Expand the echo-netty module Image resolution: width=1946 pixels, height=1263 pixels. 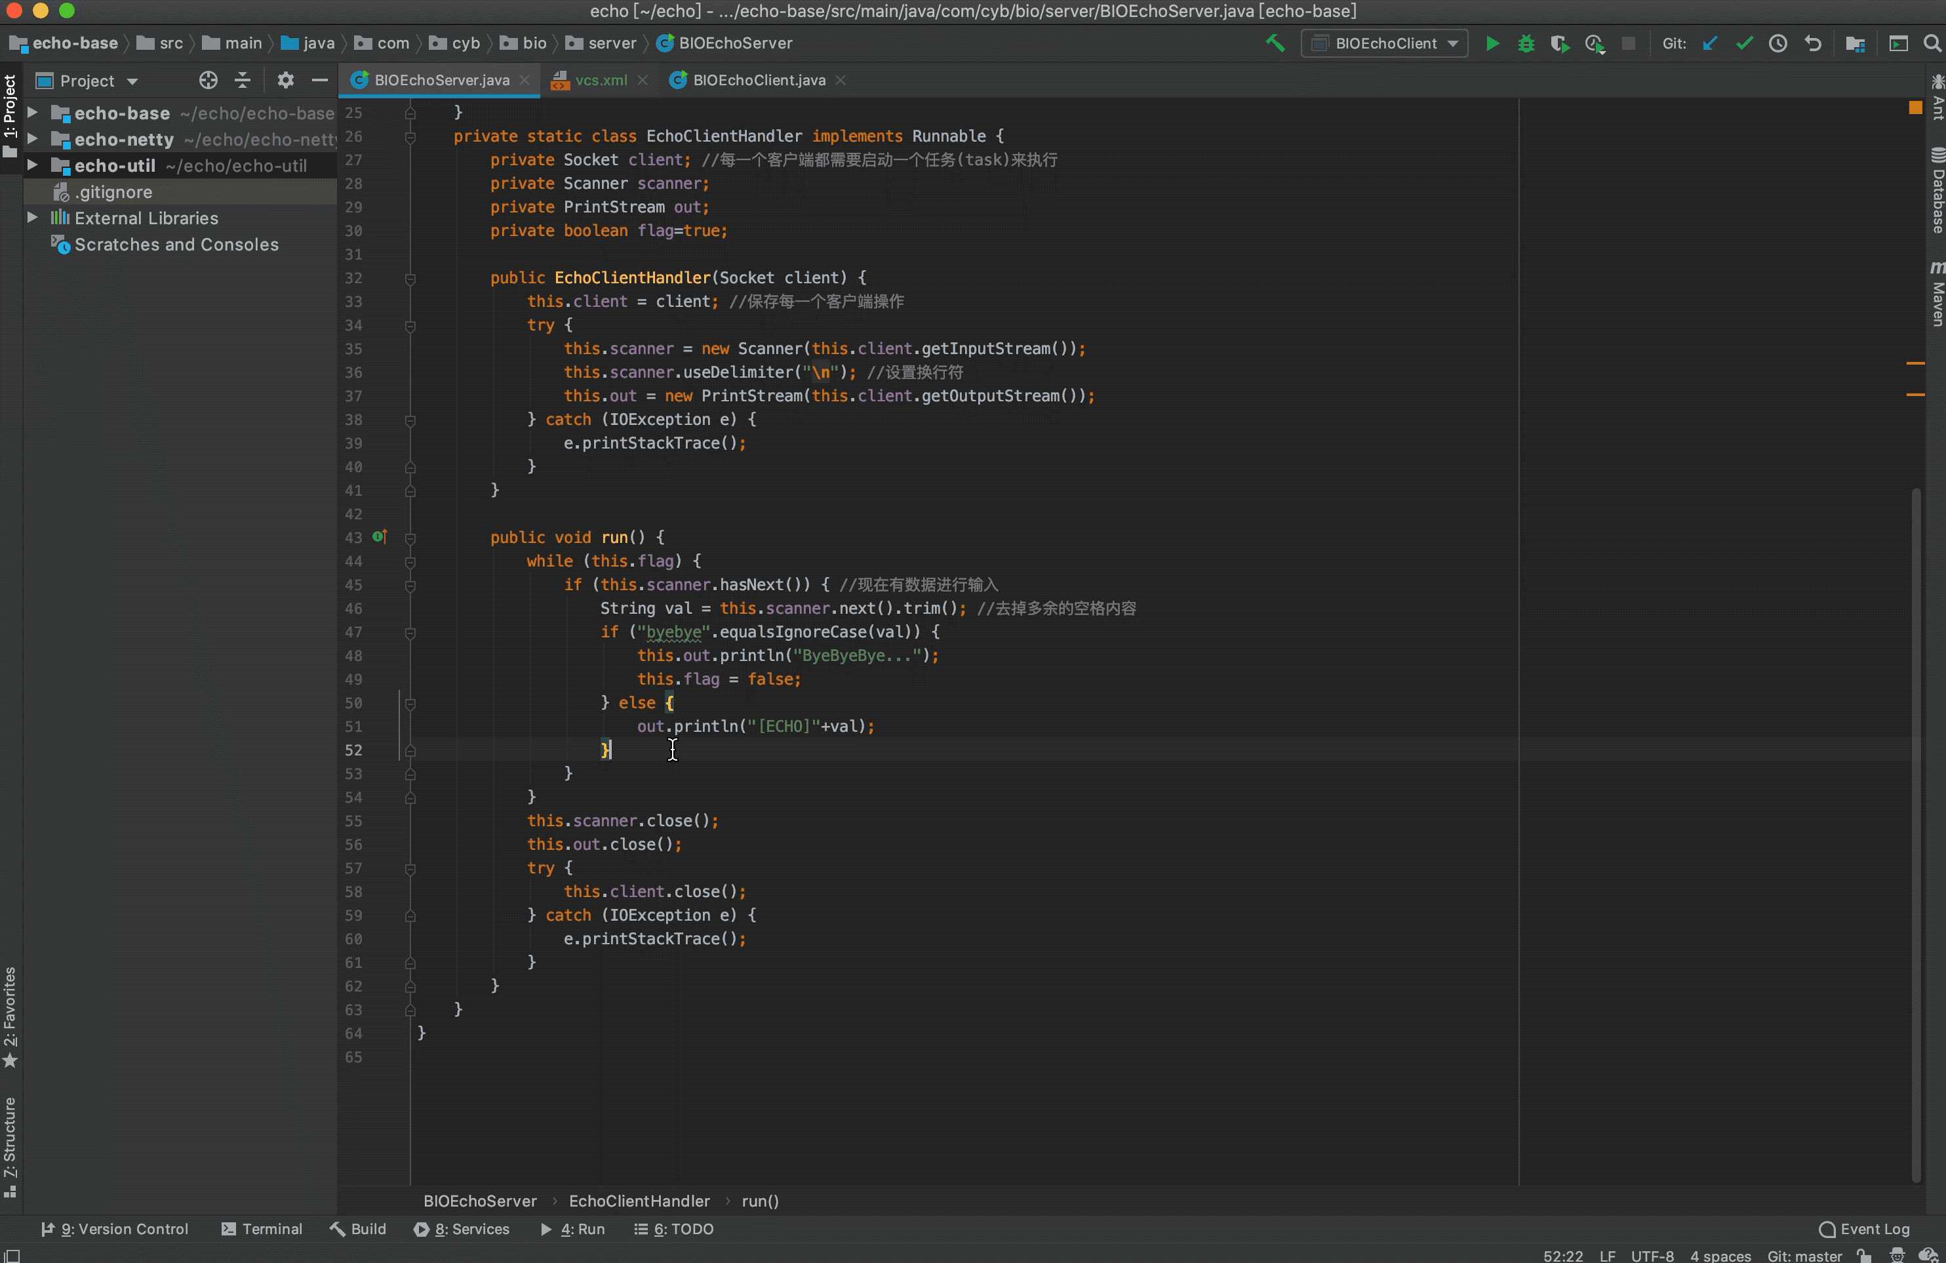[x=33, y=138]
